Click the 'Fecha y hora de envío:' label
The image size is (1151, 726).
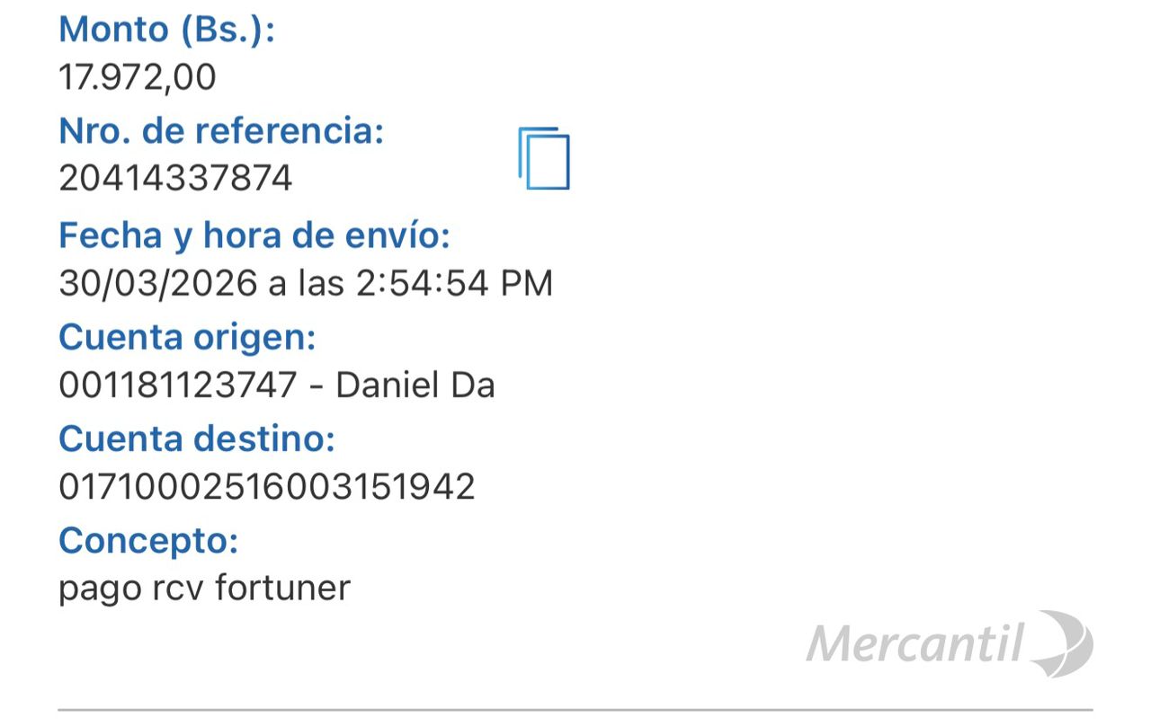point(254,235)
